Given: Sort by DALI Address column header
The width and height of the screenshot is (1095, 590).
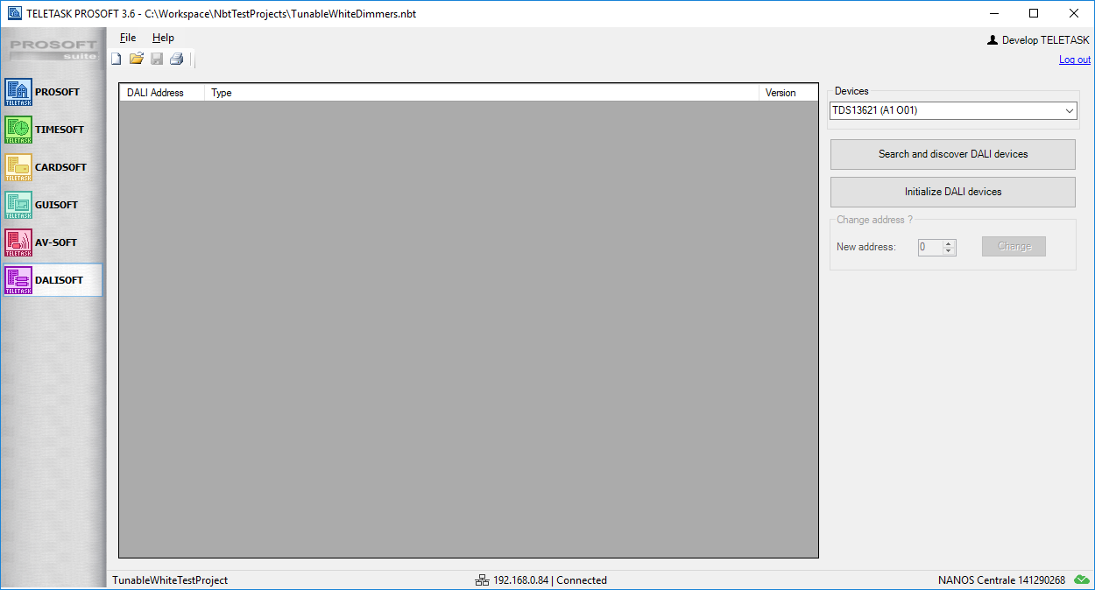Looking at the screenshot, I should (162, 93).
